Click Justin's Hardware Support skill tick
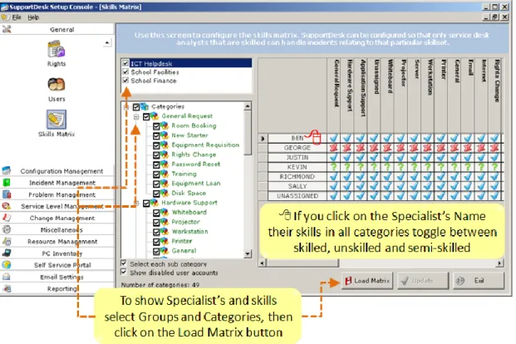 347,157
